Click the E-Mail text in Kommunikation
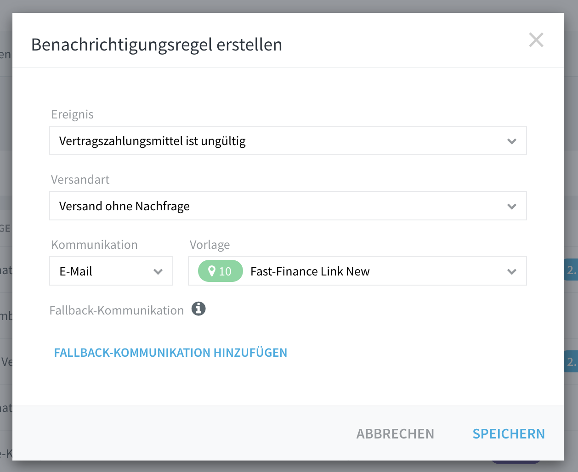578x472 pixels. (x=76, y=271)
